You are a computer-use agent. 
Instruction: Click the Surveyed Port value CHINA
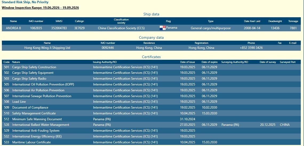(285, 125)
